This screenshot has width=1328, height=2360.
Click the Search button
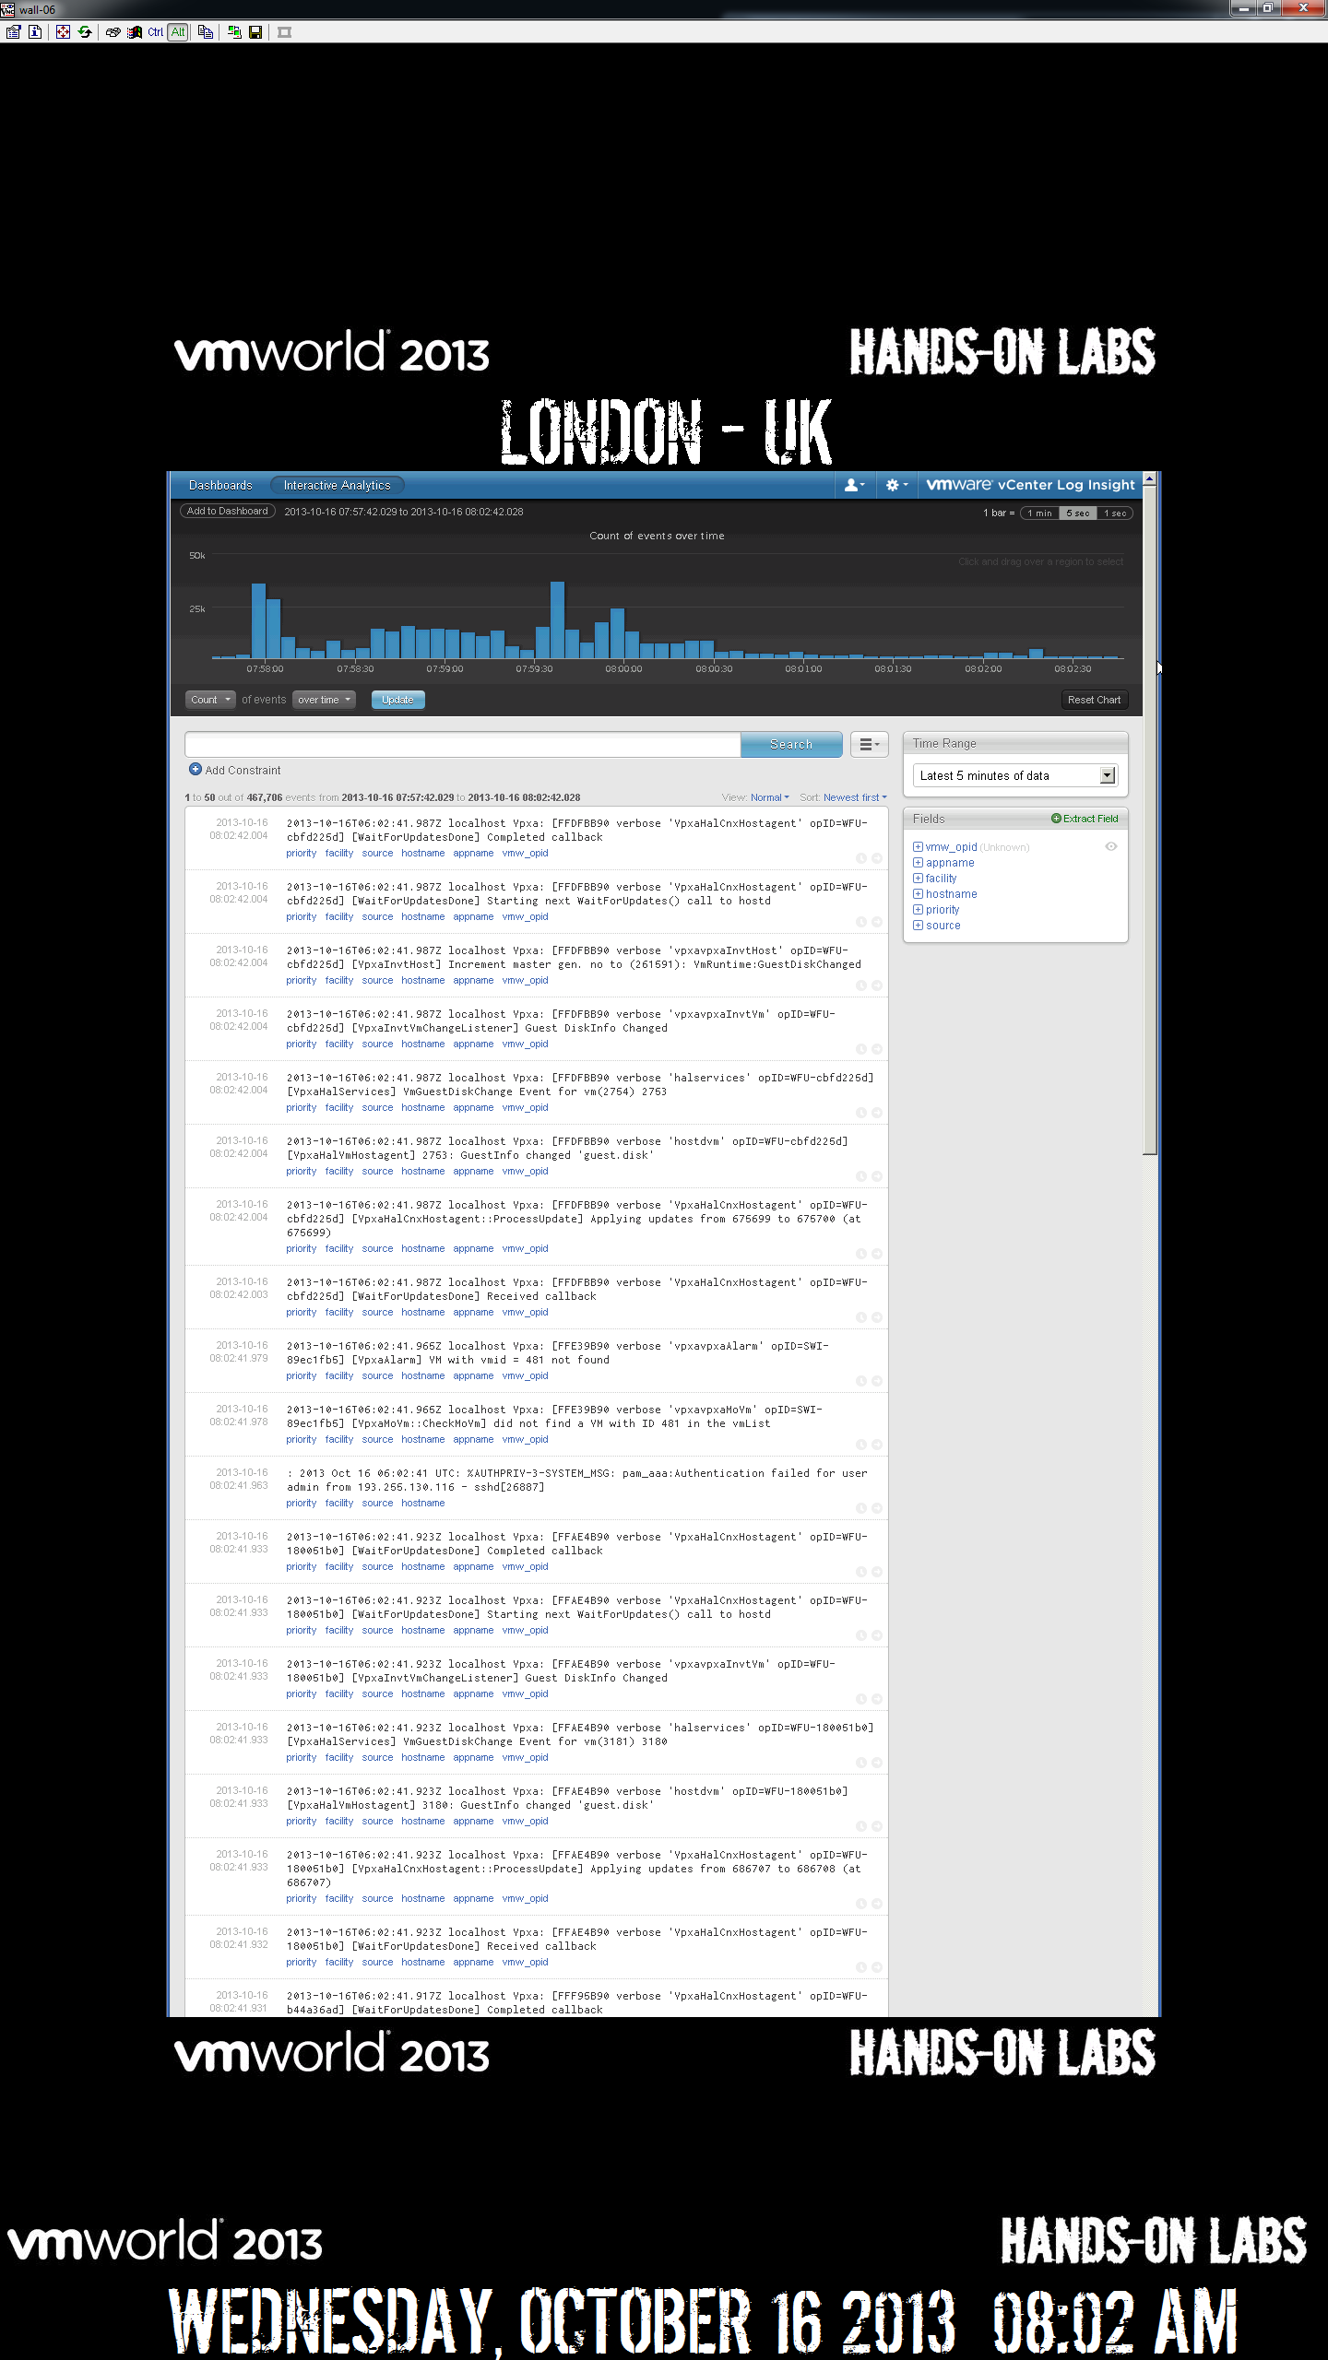(791, 744)
